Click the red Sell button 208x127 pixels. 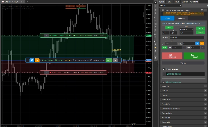coord(172,56)
